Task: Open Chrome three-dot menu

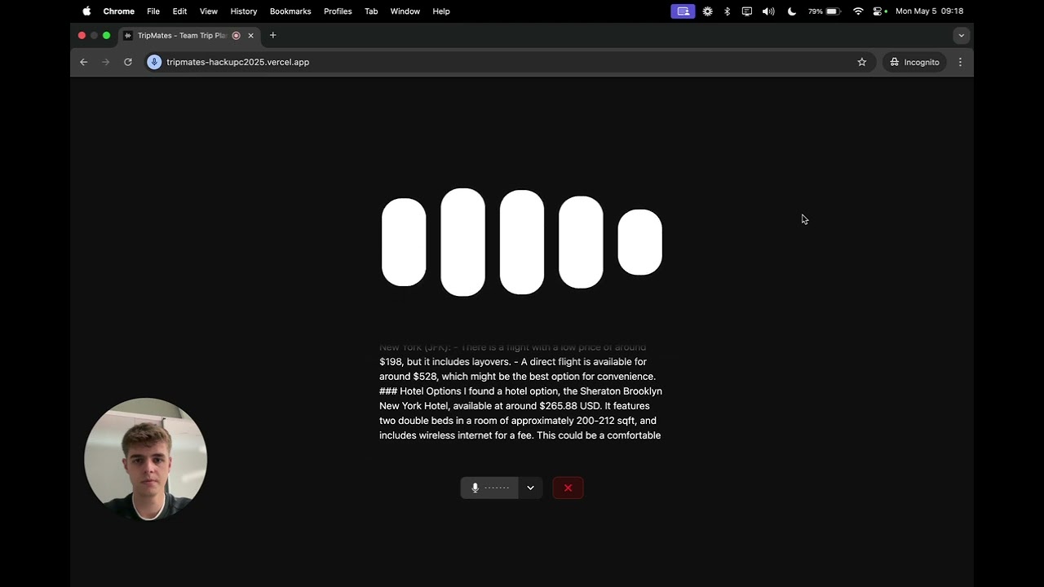Action: click(x=960, y=62)
